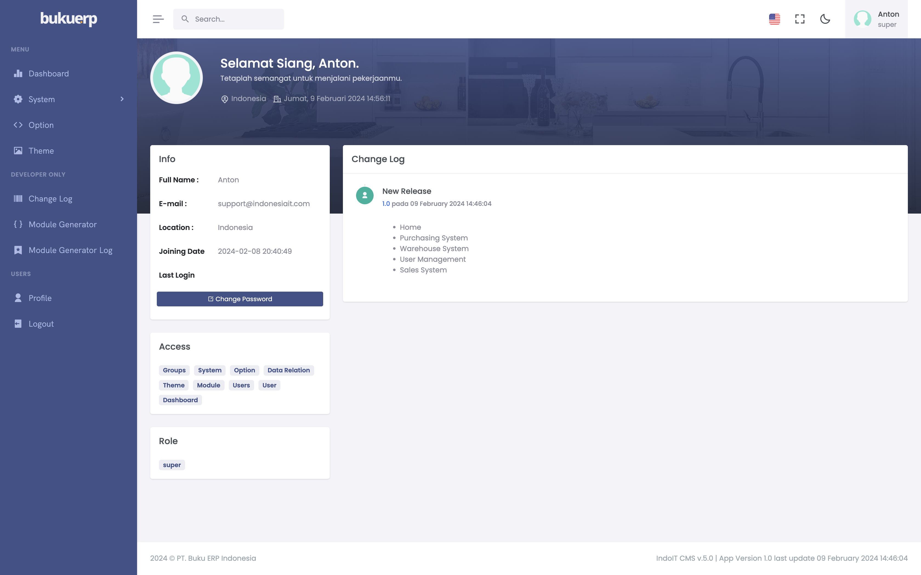The height and width of the screenshot is (575, 921).
Task: Click the large profile avatar picture
Action: [x=176, y=78]
